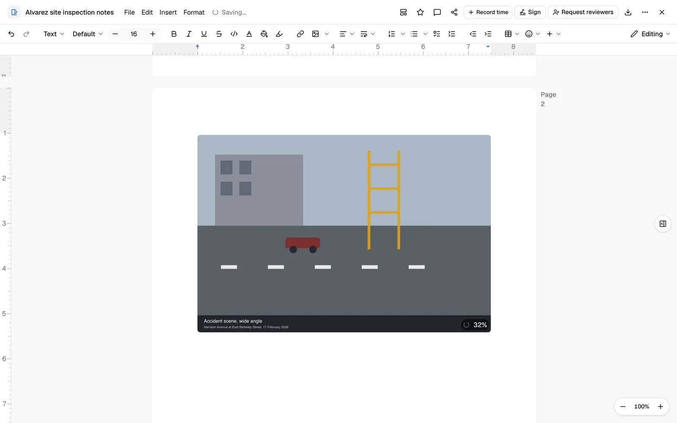Open the Default font dropdown
Image resolution: width=677 pixels, height=423 pixels.
pos(88,34)
